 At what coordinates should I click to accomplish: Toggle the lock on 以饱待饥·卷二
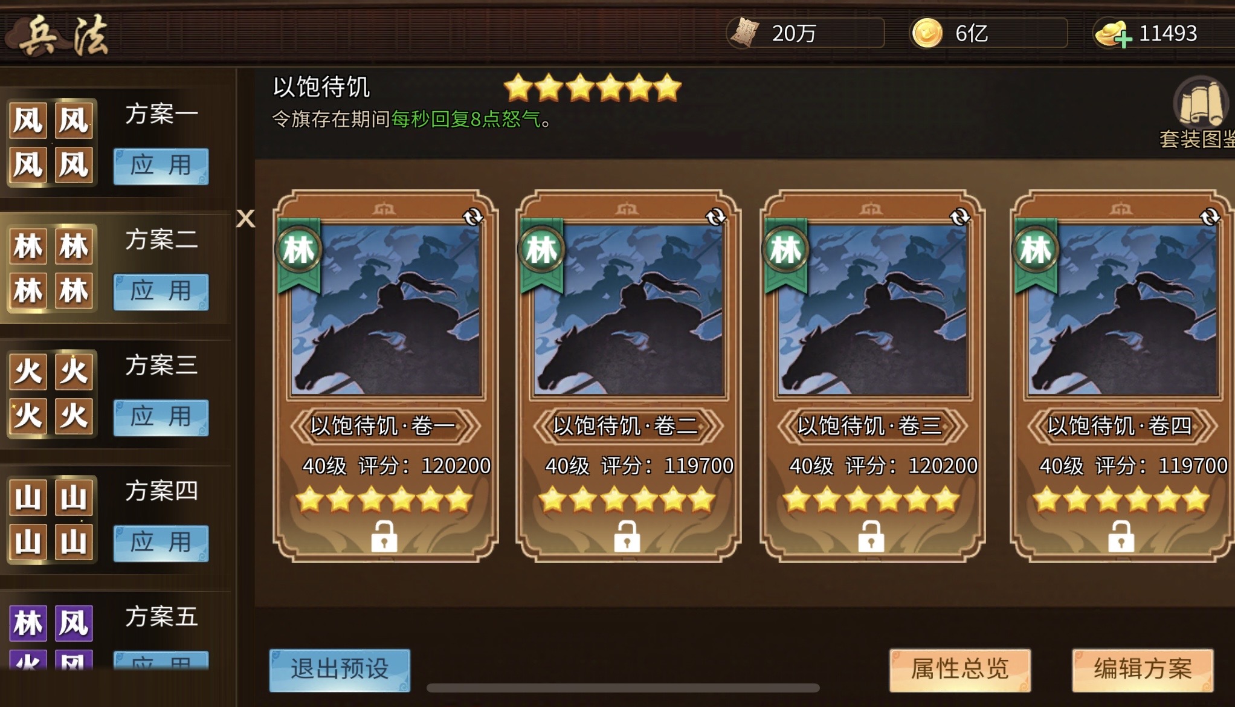click(627, 537)
